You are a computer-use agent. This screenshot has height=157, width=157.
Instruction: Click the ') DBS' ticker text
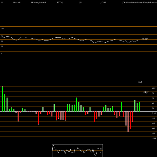[x=103, y=3]
